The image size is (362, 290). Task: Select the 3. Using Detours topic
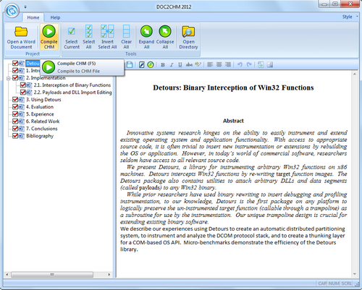[x=43, y=99]
